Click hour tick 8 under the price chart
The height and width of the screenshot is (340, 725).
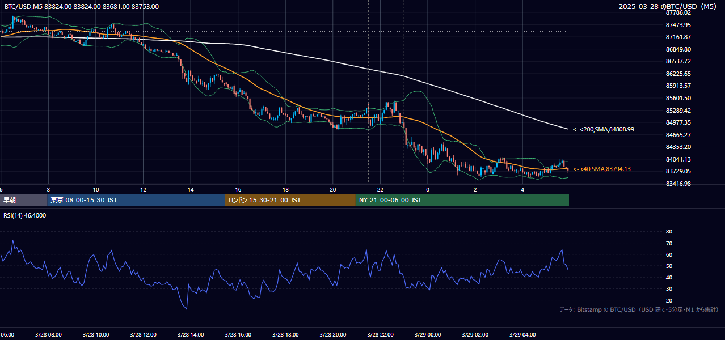pyautogui.click(x=48, y=189)
